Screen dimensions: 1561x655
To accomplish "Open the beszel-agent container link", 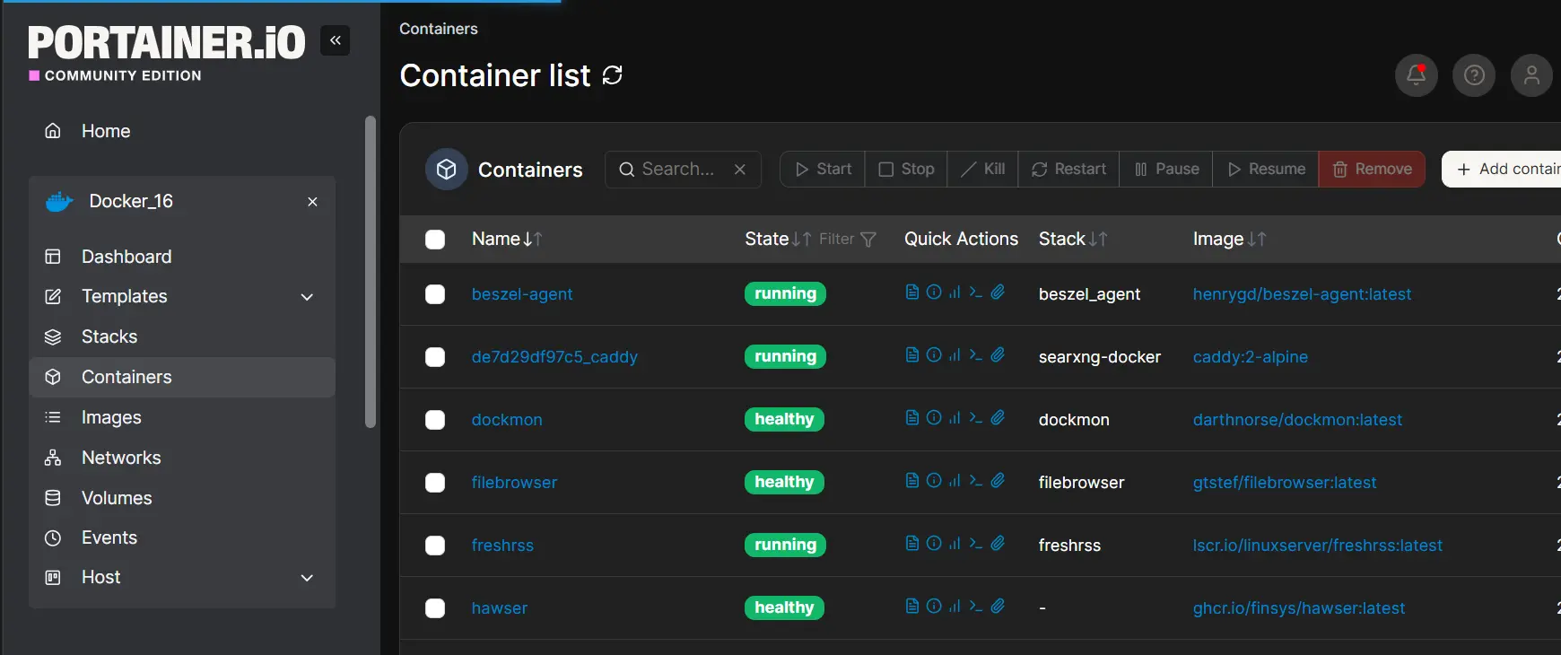I will coord(522,294).
